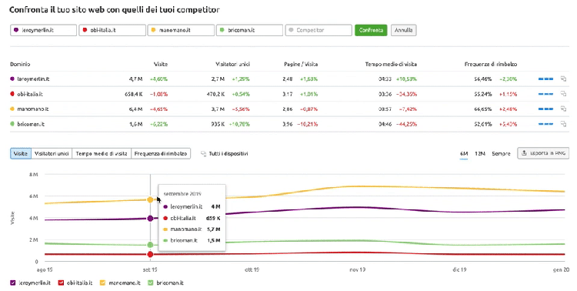Click the blue bars icon in obi-italia.it row
This screenshot has width=577, height=291.
point(545,94)
